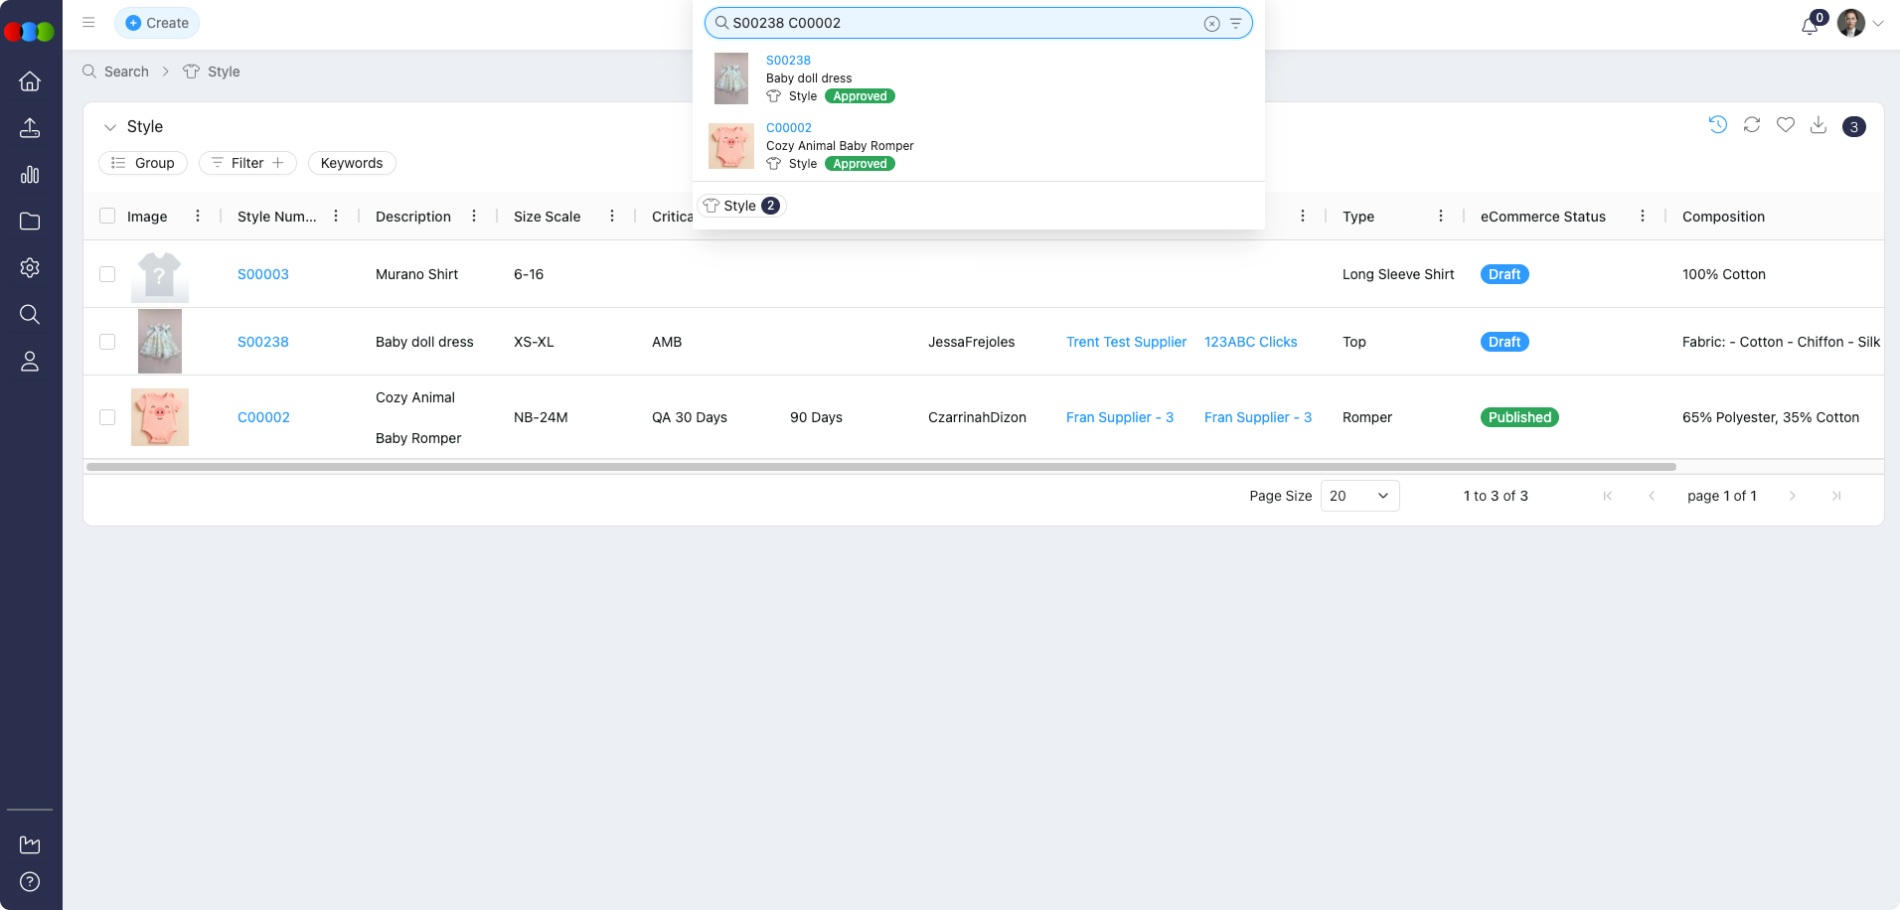The height and width of the screenshot is (910, 1900).
Task: Expand the user profile menu arrow
Action: 1878,24
